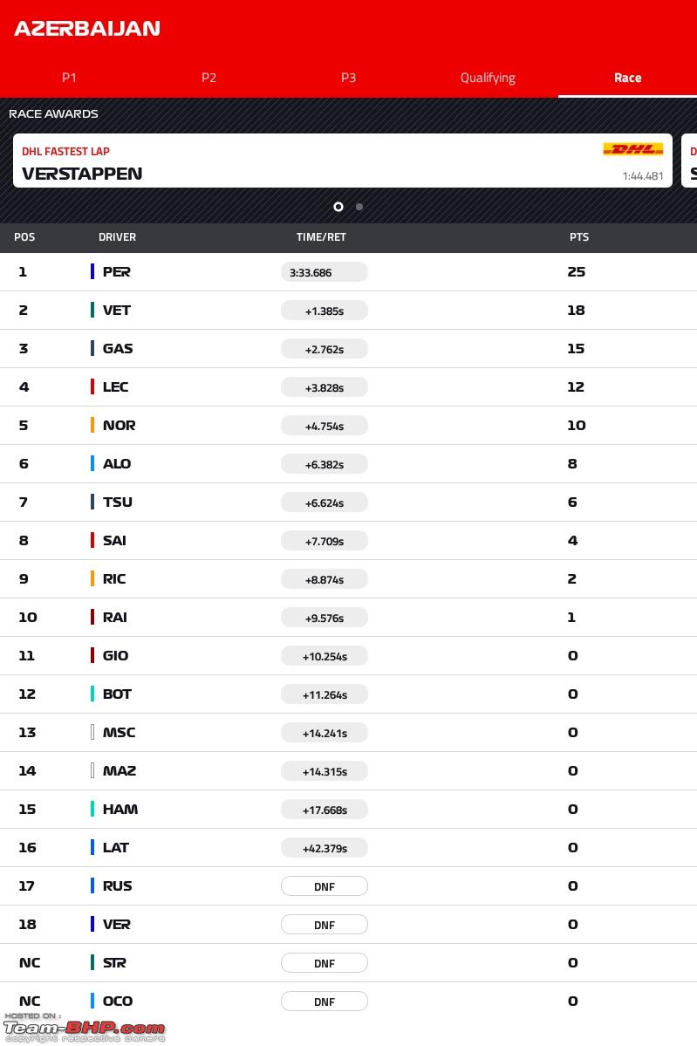Click the AZERBAIJAN header title
697x1046 pixels.
click(87, 29)
